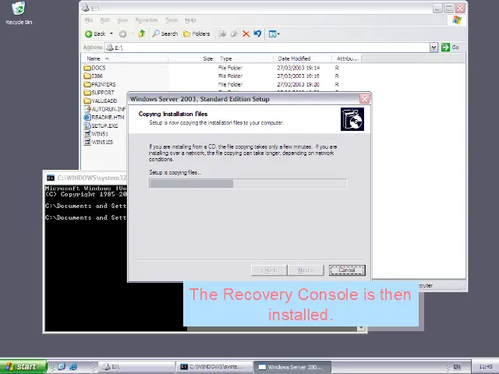Click the Windows flag logo in Explorer
The width and height of the screenshot is (499, 374).
[457, 20]
